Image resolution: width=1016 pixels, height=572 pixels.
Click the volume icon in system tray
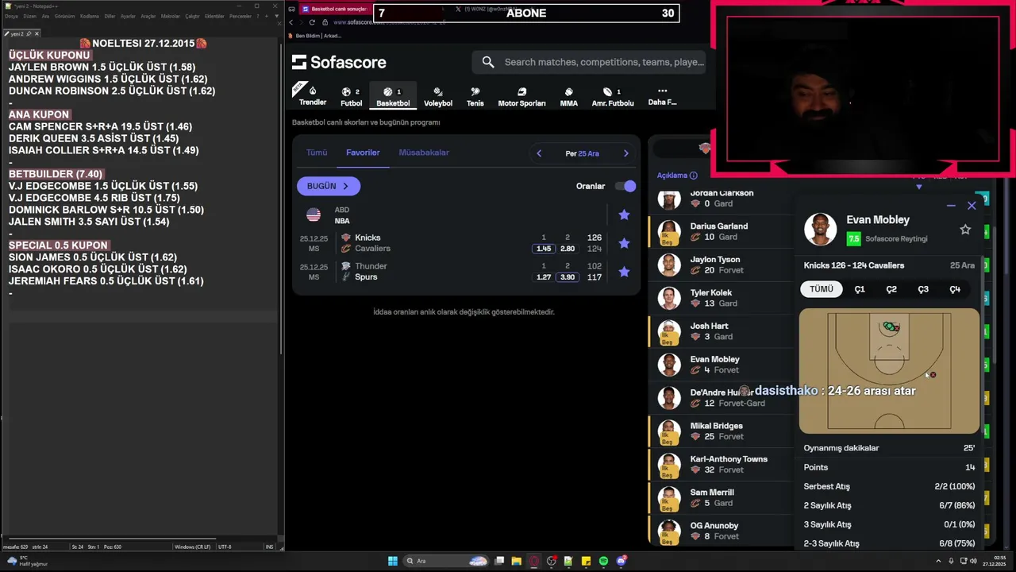(x=975, y=561)
